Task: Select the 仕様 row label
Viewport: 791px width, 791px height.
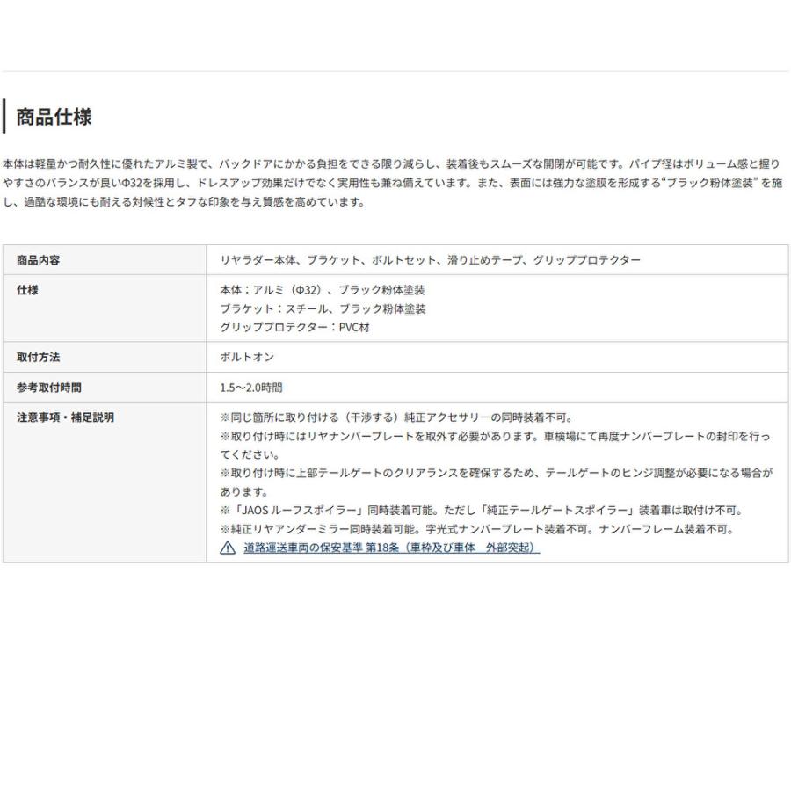Action: [27, 290]
